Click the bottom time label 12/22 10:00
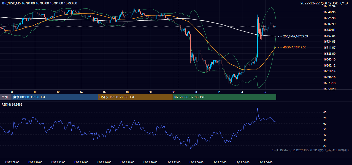 (35, 163)
